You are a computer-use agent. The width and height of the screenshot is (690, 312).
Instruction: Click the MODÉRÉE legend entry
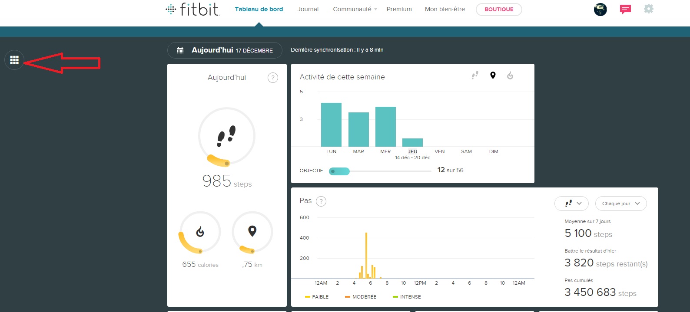[x=361, y=297]
